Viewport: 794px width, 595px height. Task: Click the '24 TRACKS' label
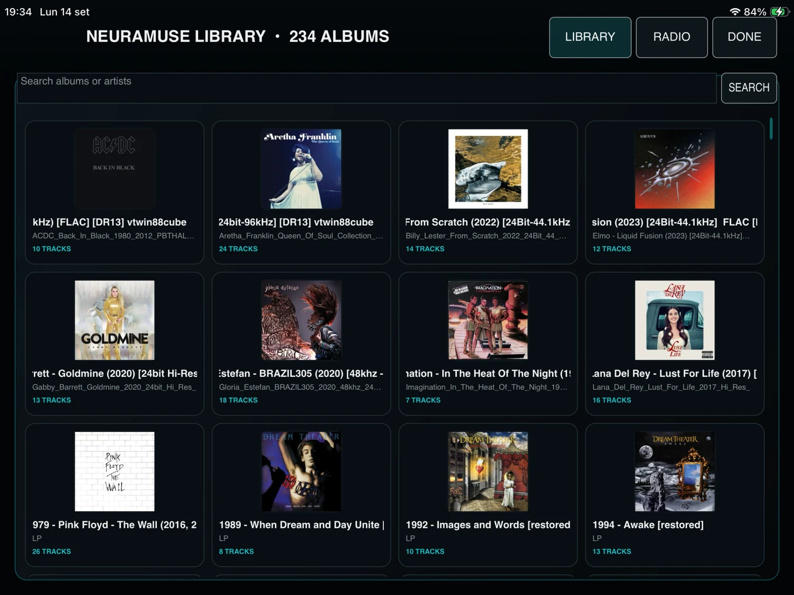click(x=239, y=249)
